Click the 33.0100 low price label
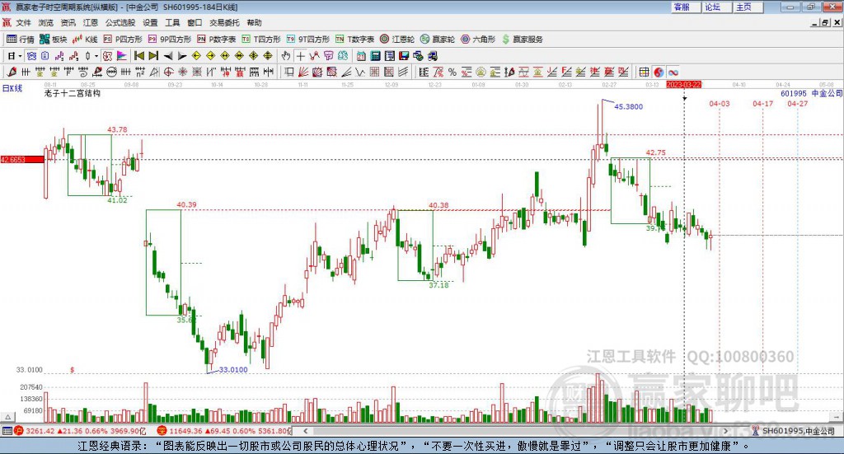The height and width of the screenshot is (454, 844). click(233, 370)
